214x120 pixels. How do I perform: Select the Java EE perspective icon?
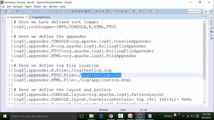pos(211,12)
